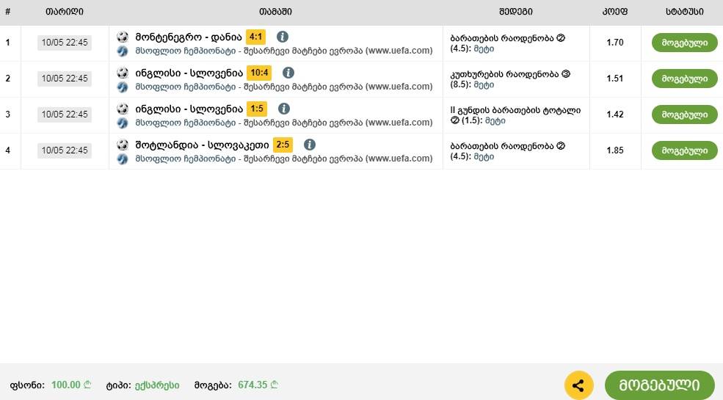The image size is (723, 400).
Task: Click soccer ball icon in row 2
Action: point(122,73)
